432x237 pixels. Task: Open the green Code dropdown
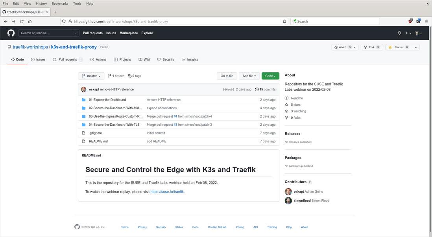tap(270, 76)
